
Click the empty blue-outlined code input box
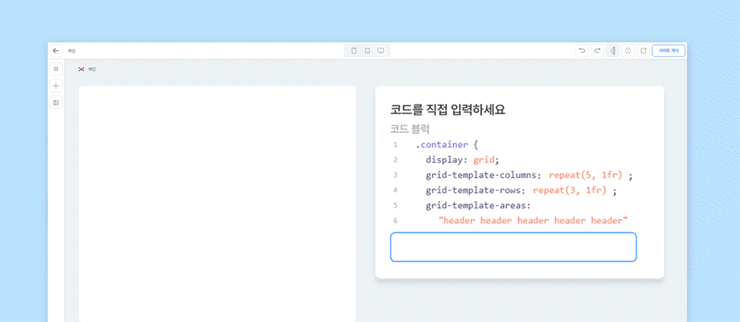pos(513,247)
